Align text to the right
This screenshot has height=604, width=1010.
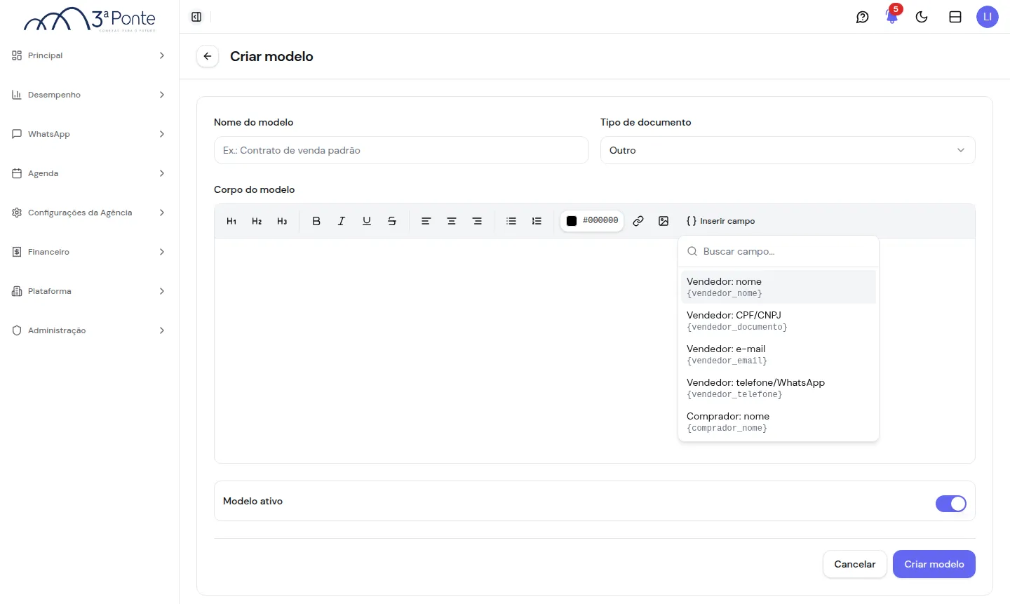click(x=477, y=221)
